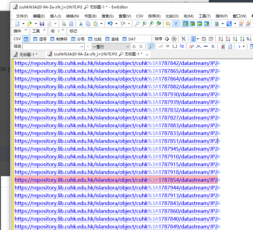Open link ending 1787842/datastream/JP2
Screen dimensions: 253x230
(x=116, y=63)
